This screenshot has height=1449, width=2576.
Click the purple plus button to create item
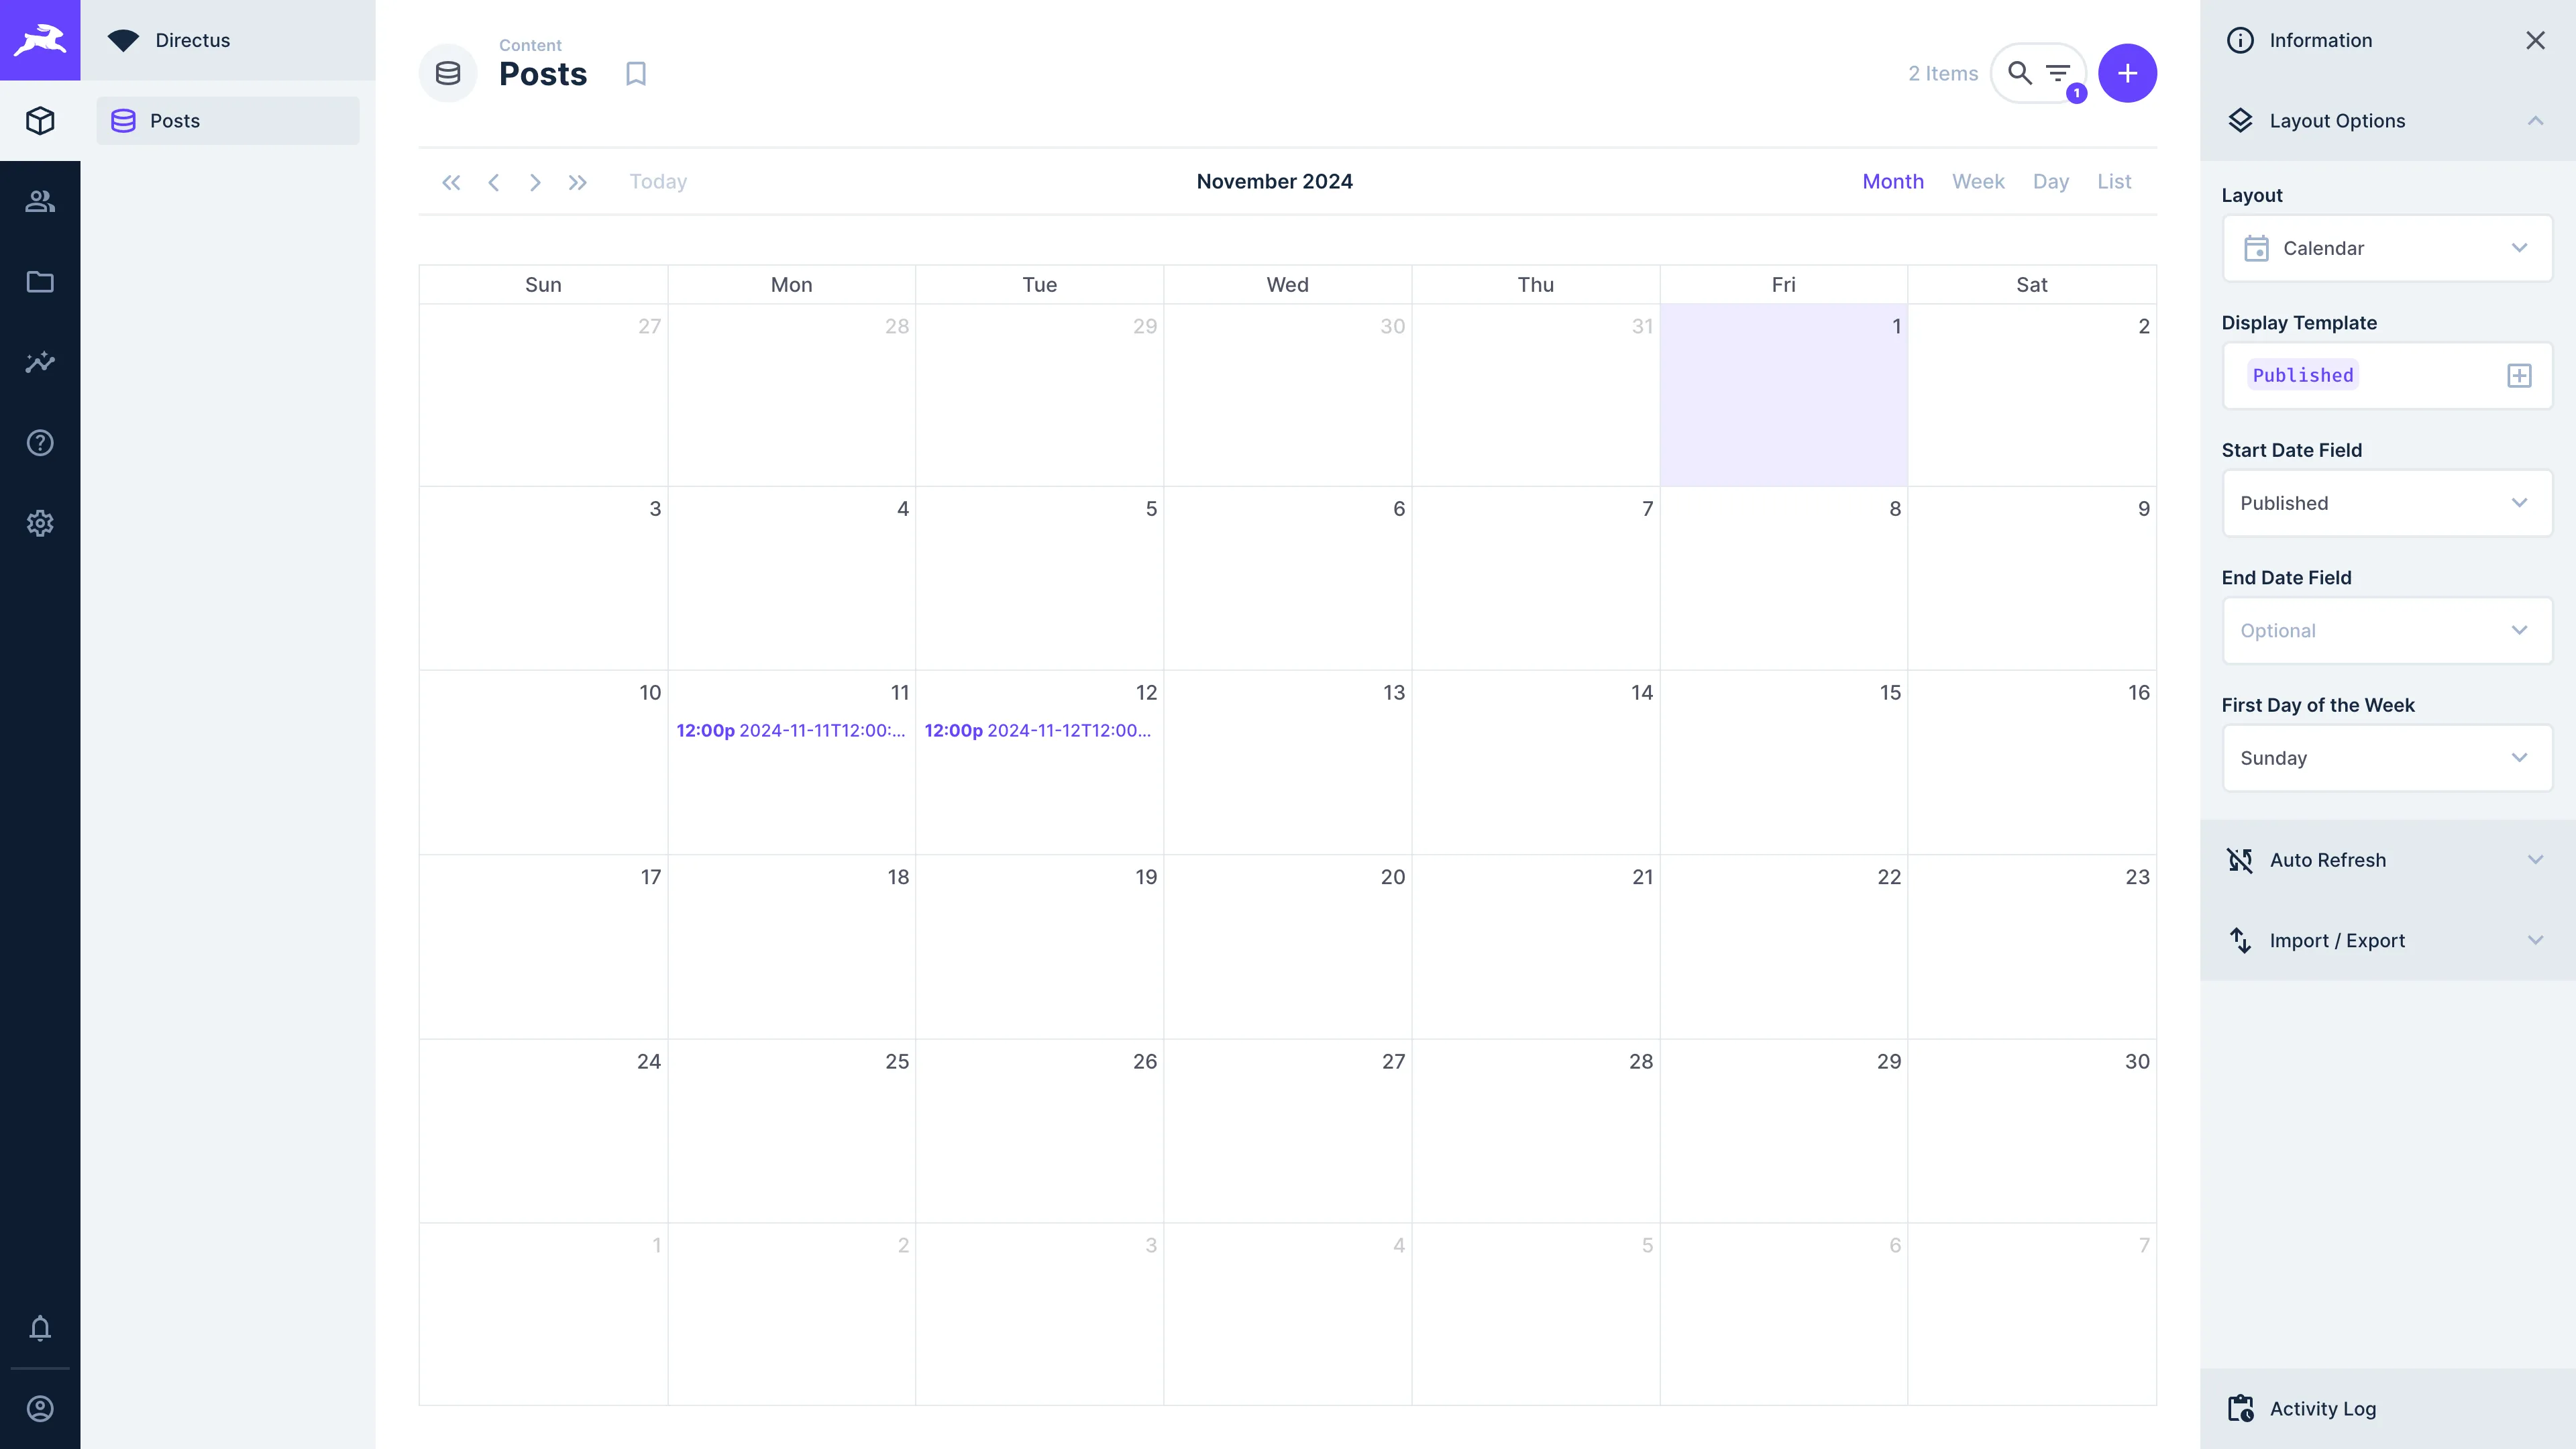click(2127, 72)
